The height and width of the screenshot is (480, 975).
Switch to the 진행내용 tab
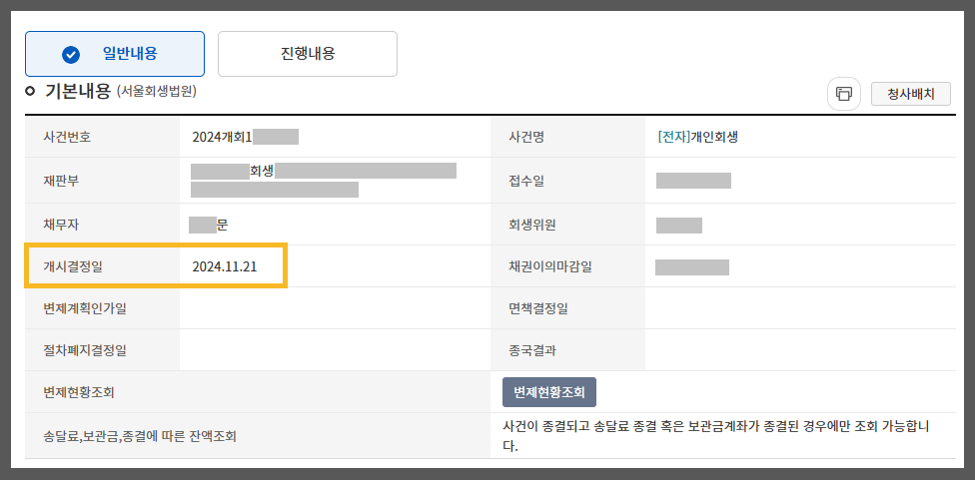coord(307,54)
